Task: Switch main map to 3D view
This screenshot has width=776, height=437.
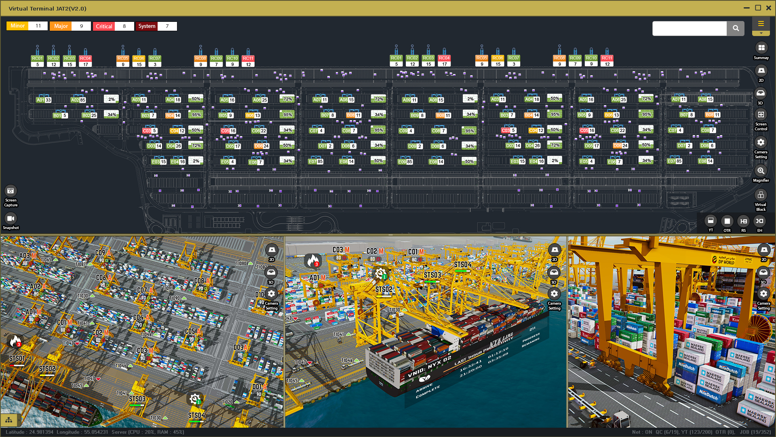Action: (761, 93)
